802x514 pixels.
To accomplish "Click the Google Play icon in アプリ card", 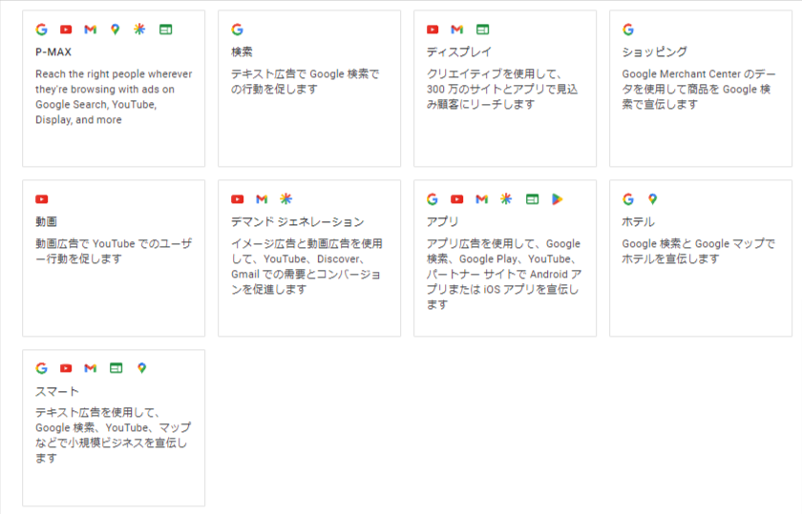I will point(557,199).
